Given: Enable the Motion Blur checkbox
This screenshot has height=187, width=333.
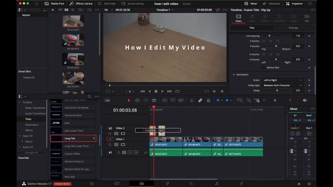Looking at the screenshot, I should [x=263, y=68].
